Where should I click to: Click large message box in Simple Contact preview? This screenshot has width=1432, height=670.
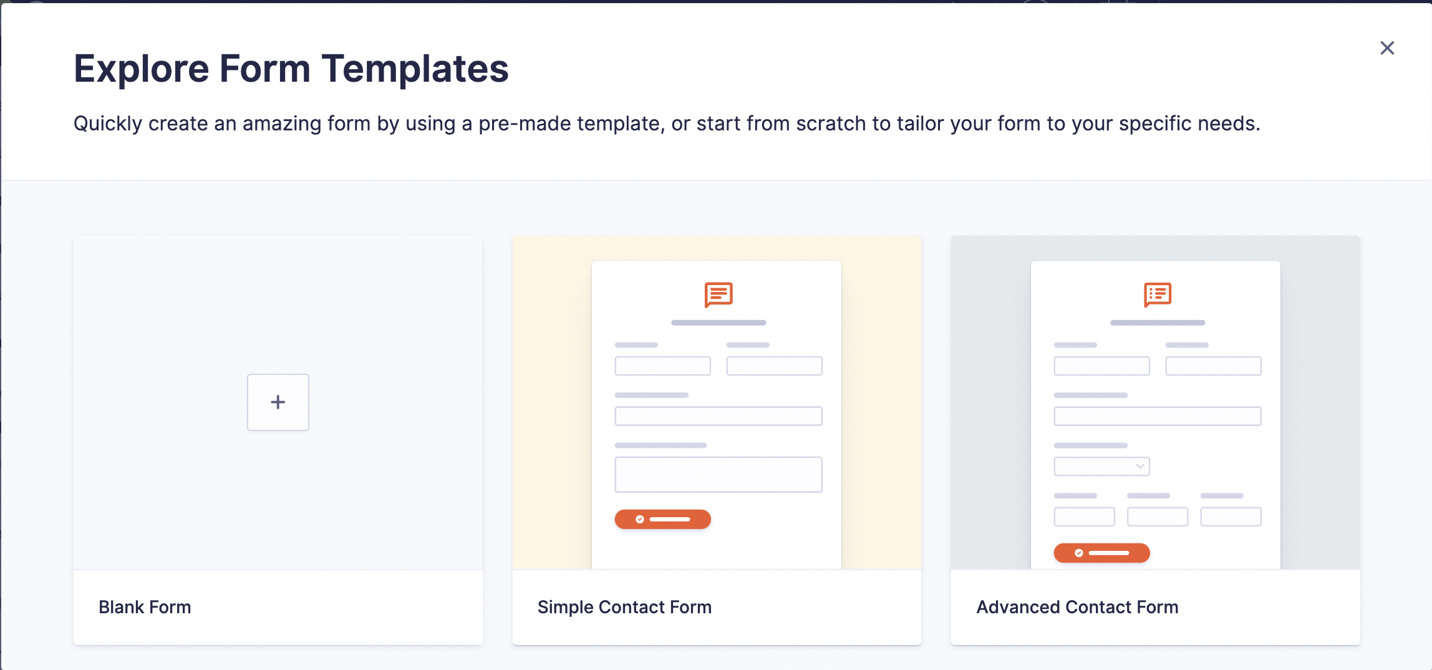(718, 475)
